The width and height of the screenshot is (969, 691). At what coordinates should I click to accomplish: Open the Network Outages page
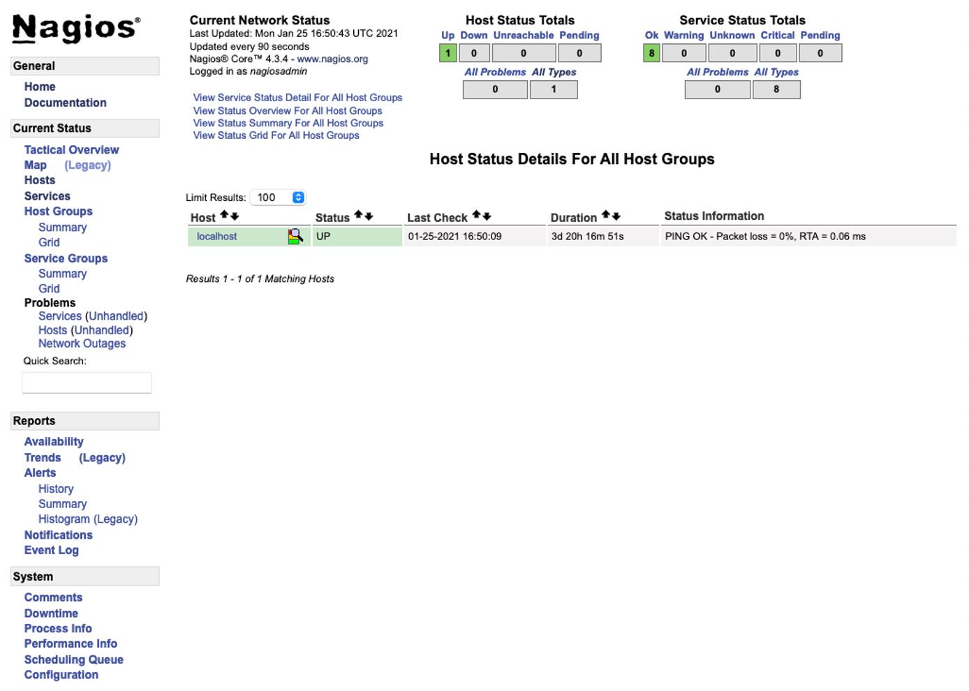click(x=82, y=343)
